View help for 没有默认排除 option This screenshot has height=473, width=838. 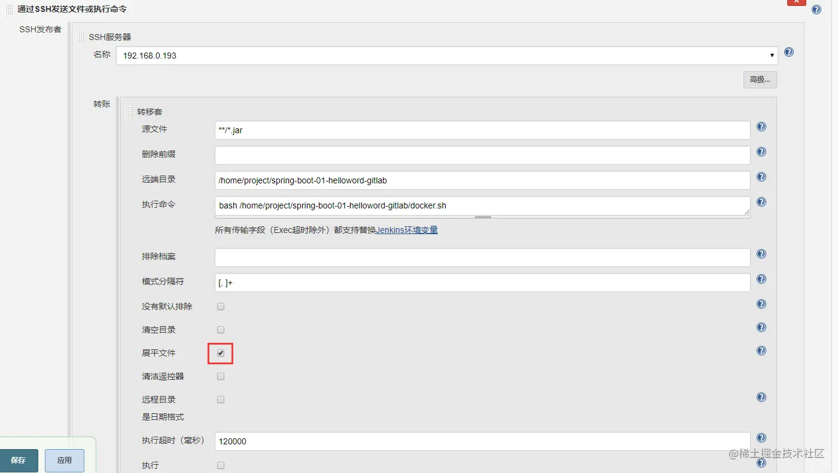(x=761, y=304)
